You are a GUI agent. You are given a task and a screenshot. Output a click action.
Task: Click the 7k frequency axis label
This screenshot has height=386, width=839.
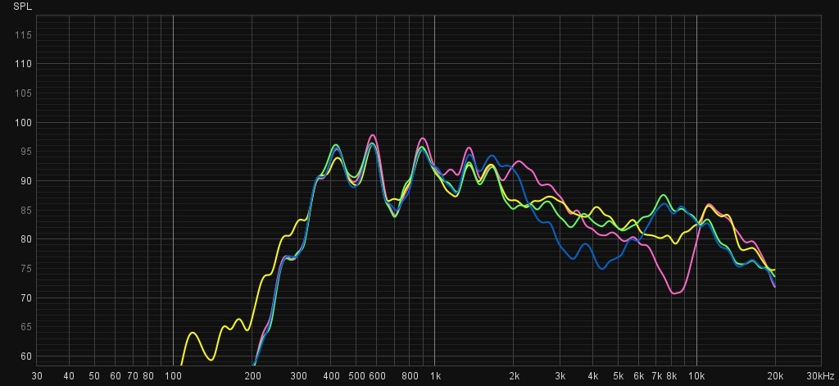656,376
